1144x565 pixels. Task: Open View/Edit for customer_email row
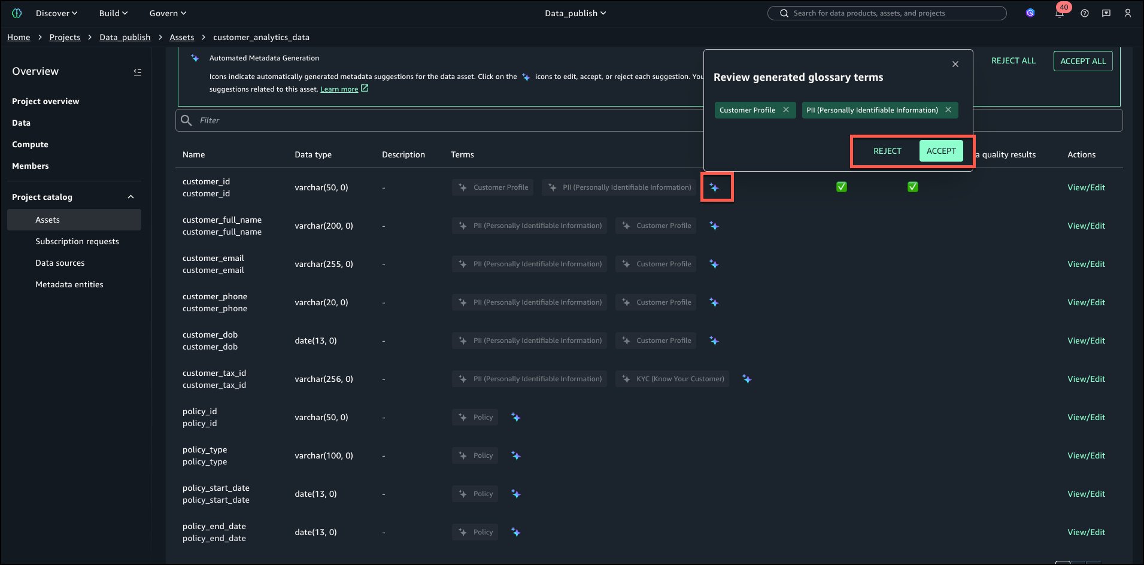point(1086,264)
